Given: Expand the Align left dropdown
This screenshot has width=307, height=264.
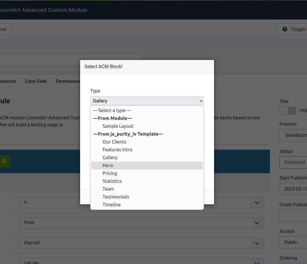Looking at the screenshot, I should pyautogui.click(x=257, y=243).
